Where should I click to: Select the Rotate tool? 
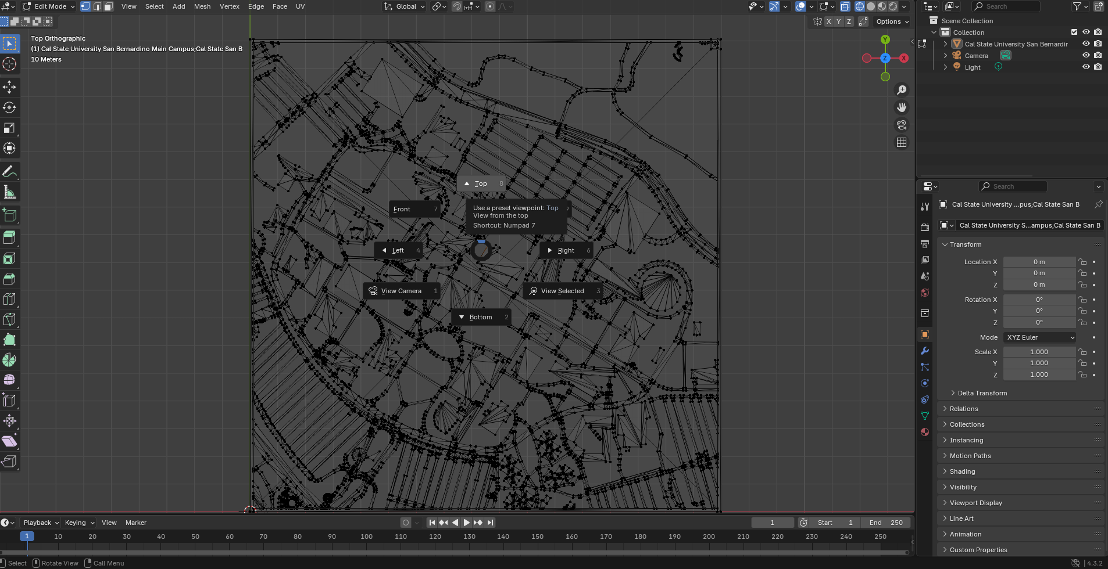coord(9,107)
